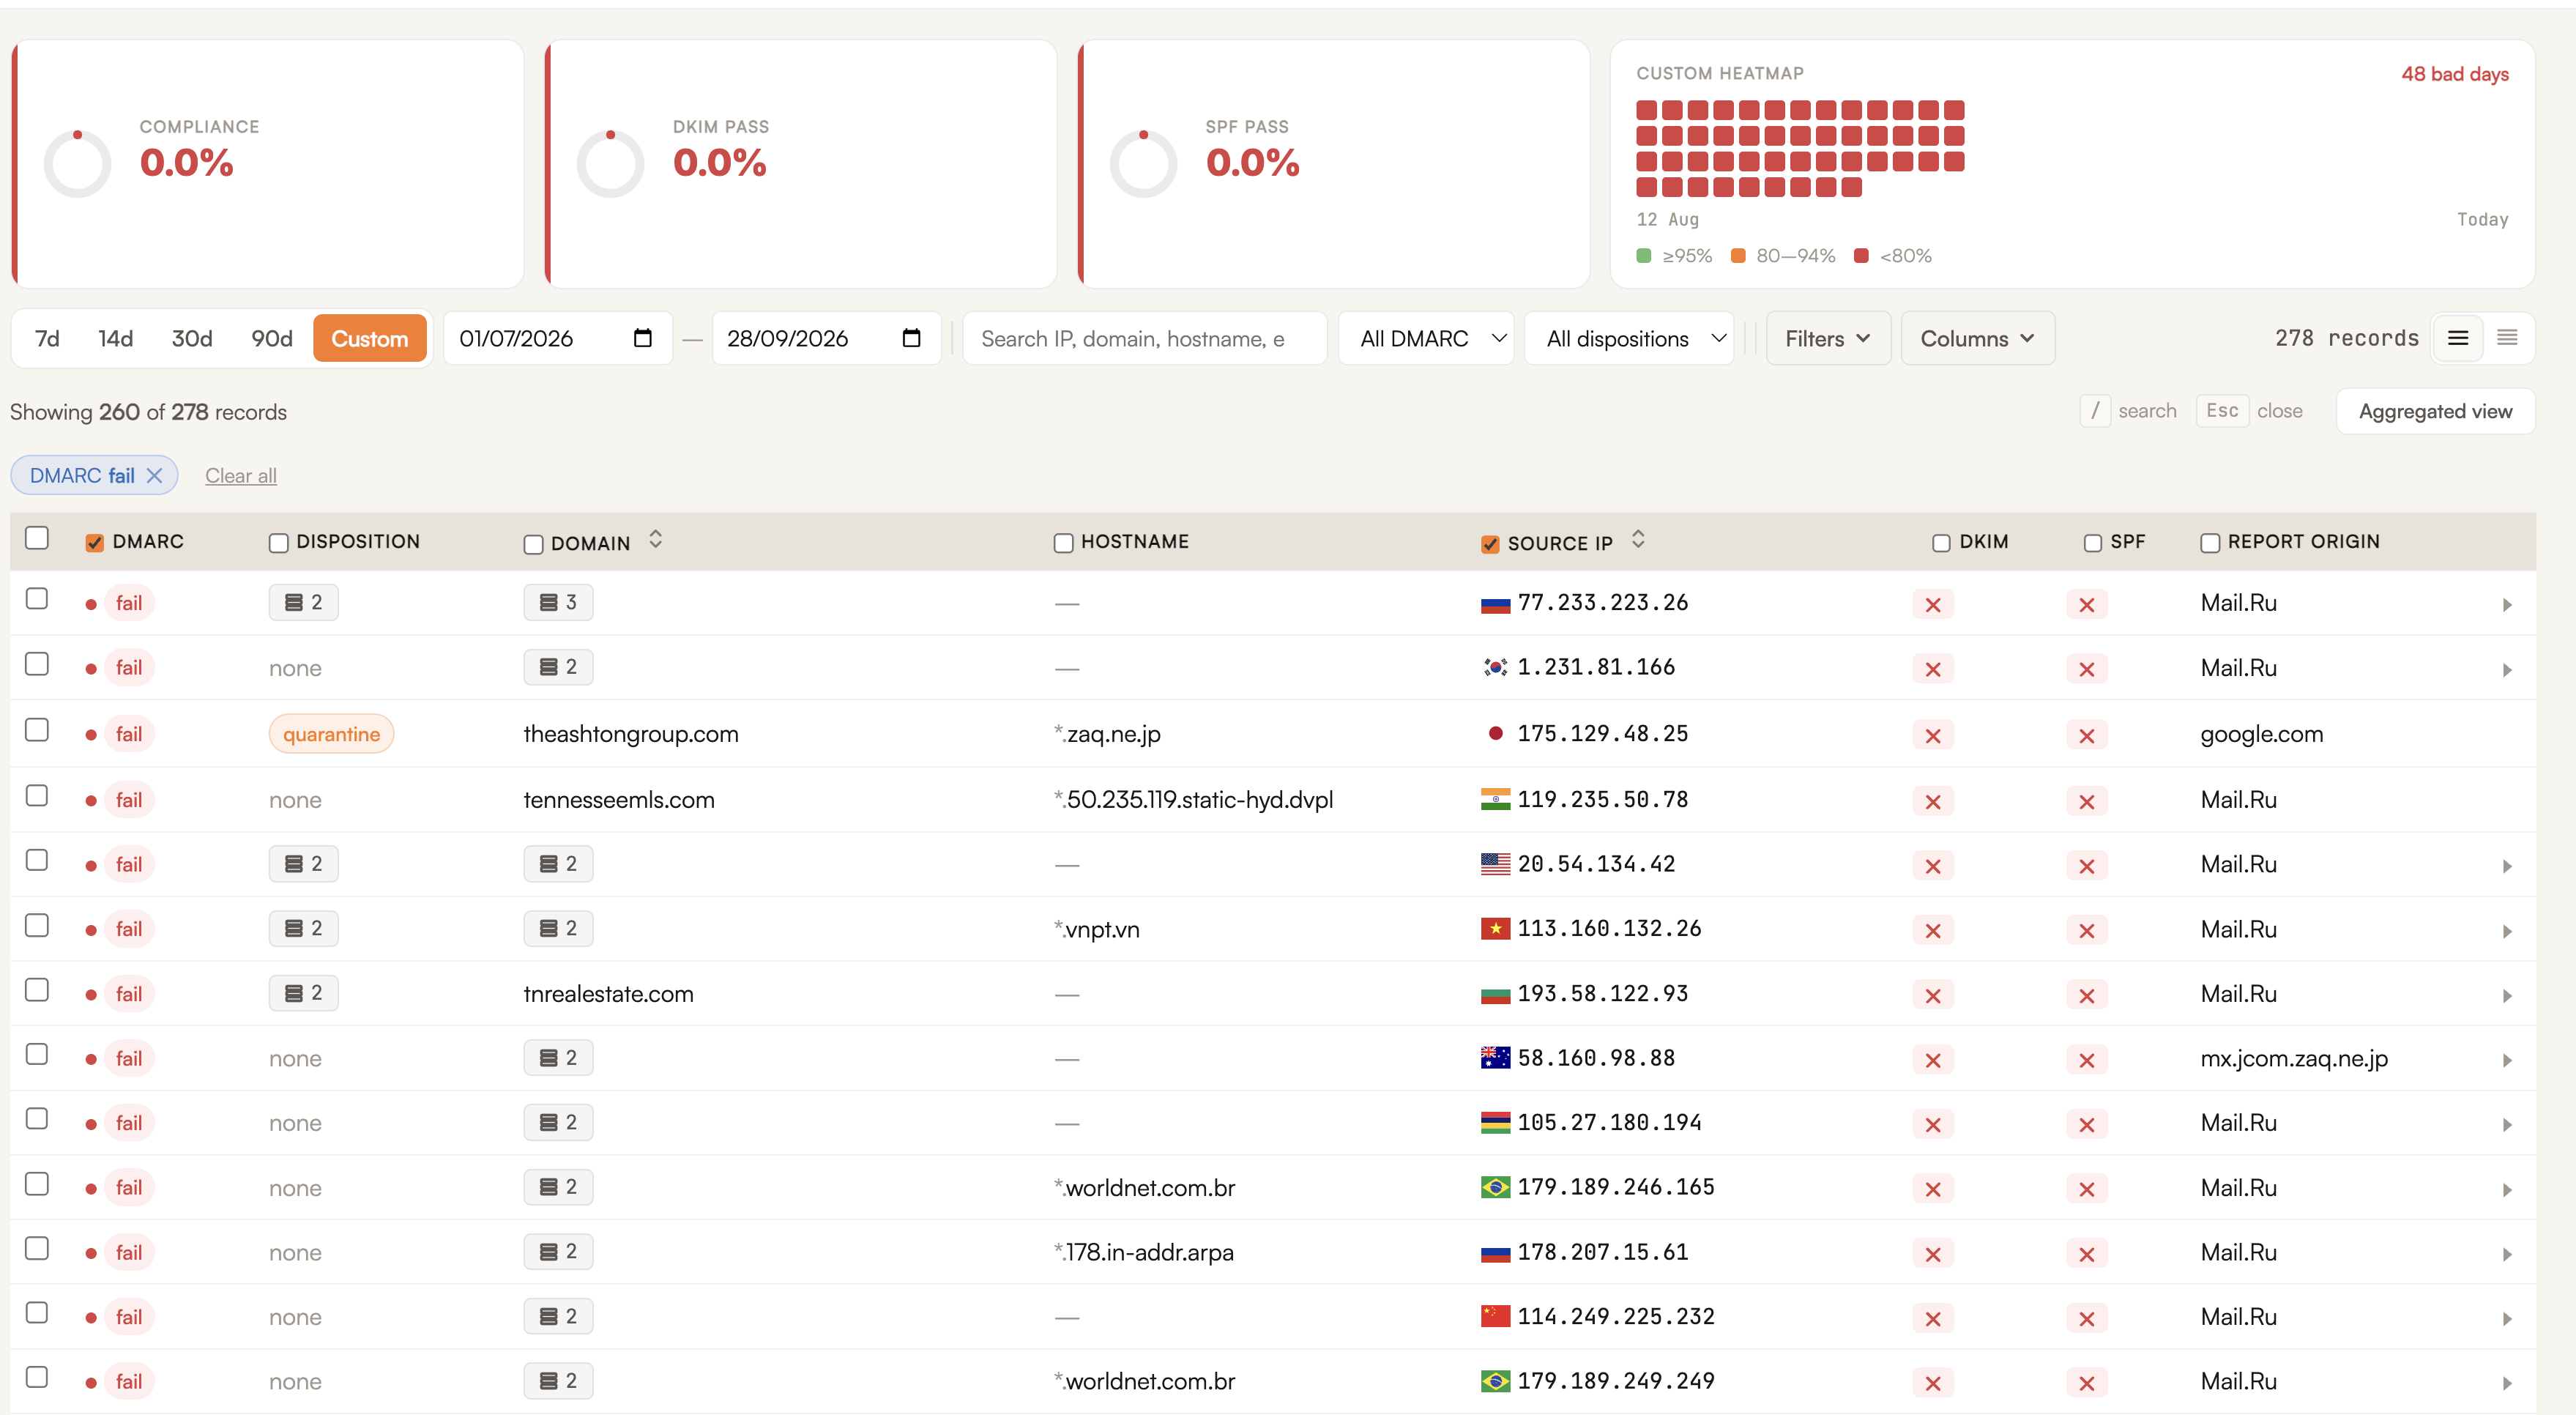Screen dimensions: 2576x1415
Task: Expand the row for 77.233.223.26
Action: (x=2507, y=605)
